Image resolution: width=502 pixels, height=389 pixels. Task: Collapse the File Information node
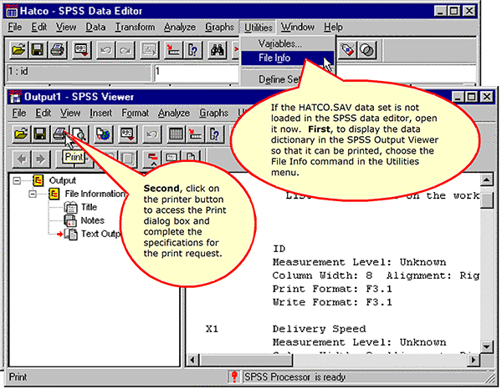point(33,194)
